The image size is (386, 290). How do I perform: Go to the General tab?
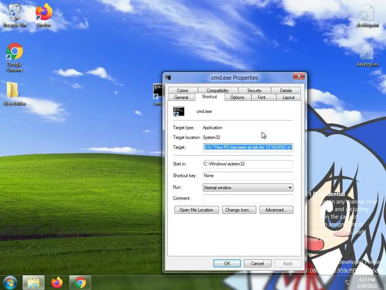(181, 97)
